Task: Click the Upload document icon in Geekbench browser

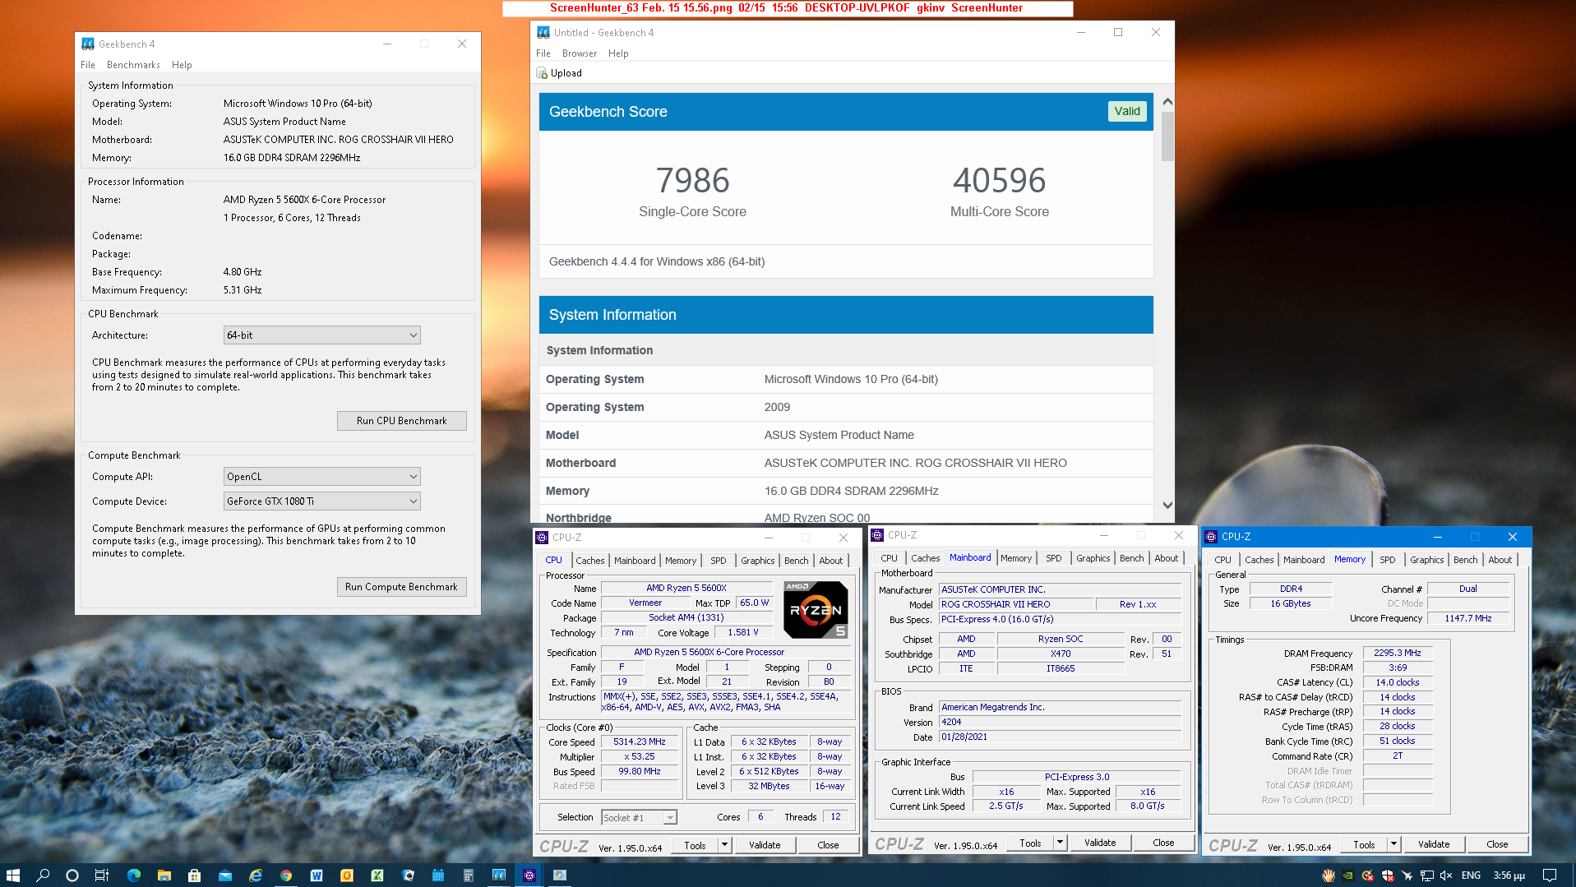Action: point(542,73)
